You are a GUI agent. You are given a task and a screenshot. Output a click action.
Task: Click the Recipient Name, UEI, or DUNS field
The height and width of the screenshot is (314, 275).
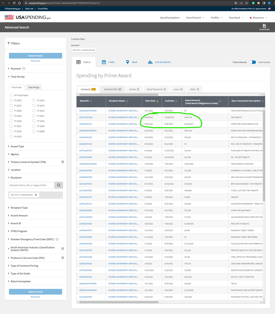tap(31, 185)
